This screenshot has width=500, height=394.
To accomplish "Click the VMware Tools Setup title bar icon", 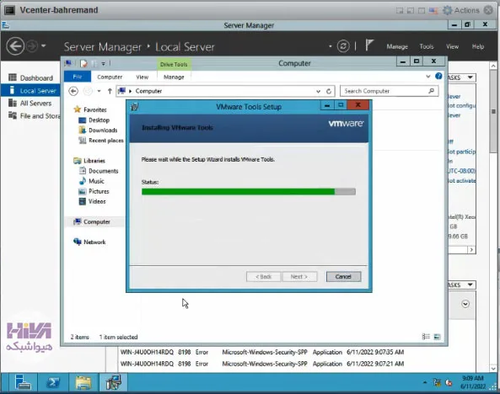I will click(135, 107).
